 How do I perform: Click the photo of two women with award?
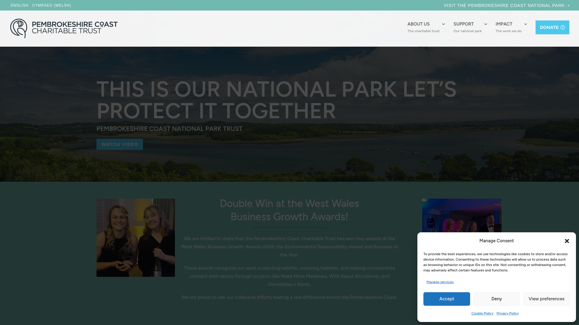[x=136, y=238]
